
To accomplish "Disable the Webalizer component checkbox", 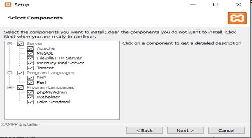I will click(30, 97).
